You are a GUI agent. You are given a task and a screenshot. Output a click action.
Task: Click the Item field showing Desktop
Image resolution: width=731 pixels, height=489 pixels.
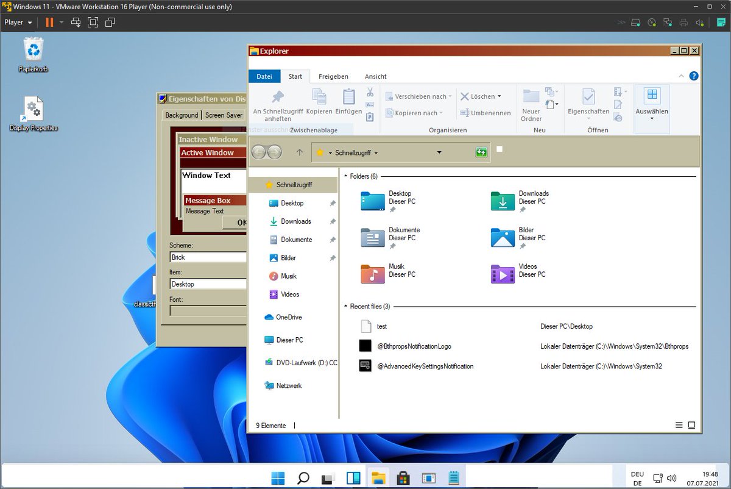[x=208, y=284]
